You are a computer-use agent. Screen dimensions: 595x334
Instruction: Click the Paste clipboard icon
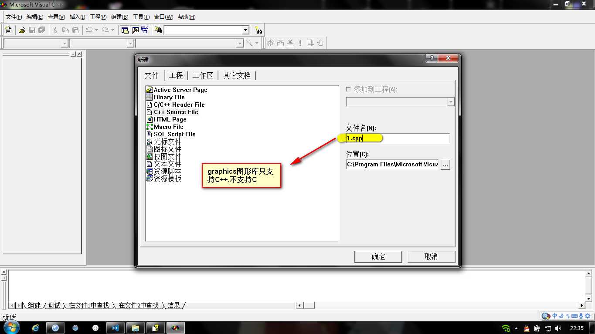click(x=75, y=30)
